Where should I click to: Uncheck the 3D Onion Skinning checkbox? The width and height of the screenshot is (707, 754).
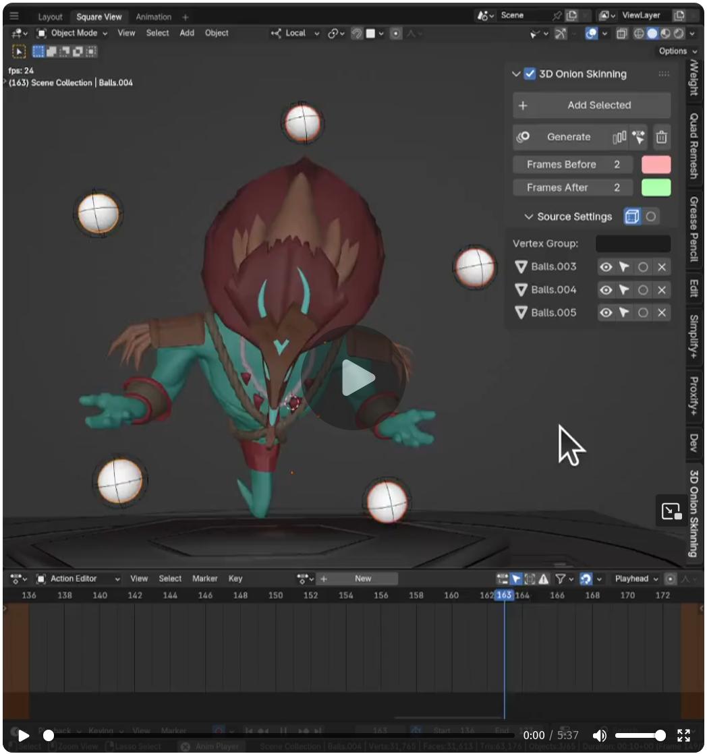tap(530, 74)
